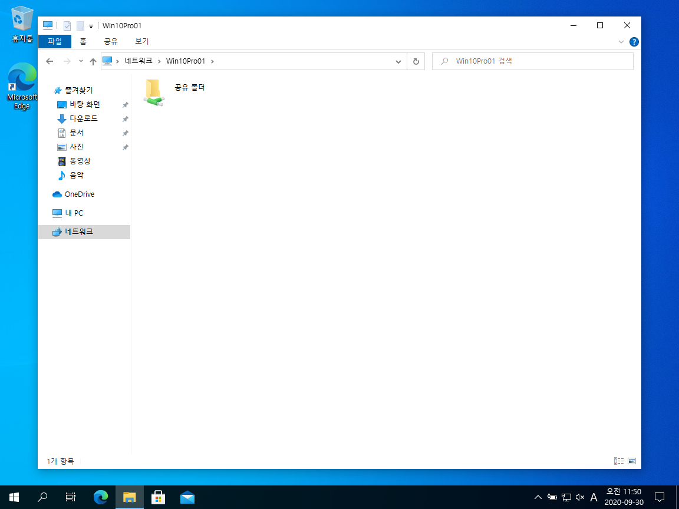
Task: Click the battery power tray icon
Action: [552, 497]
